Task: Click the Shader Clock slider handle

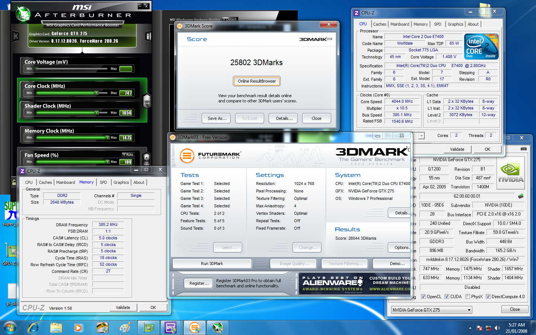Action: tap(97, 112)
